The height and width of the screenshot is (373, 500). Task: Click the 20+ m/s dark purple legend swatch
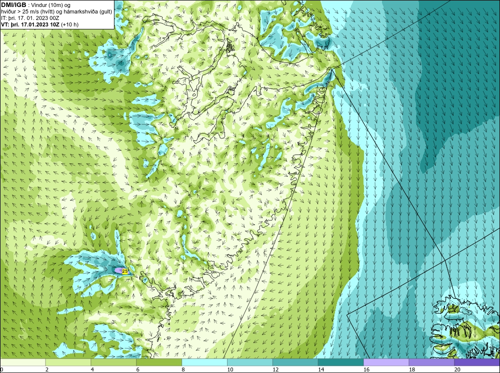click(x=477, y=362)
